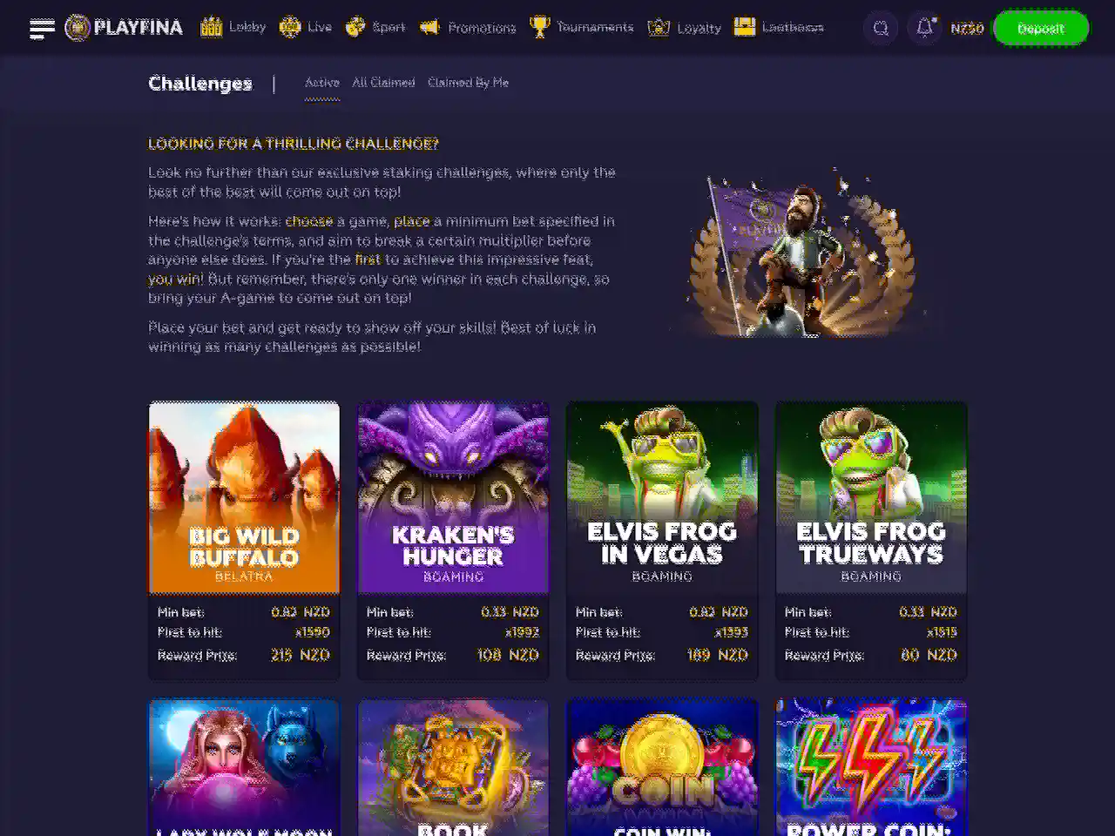Click the Tournaments trophy icon
The height and width of the screenshot is (836, 1115).
coord(540,27)
